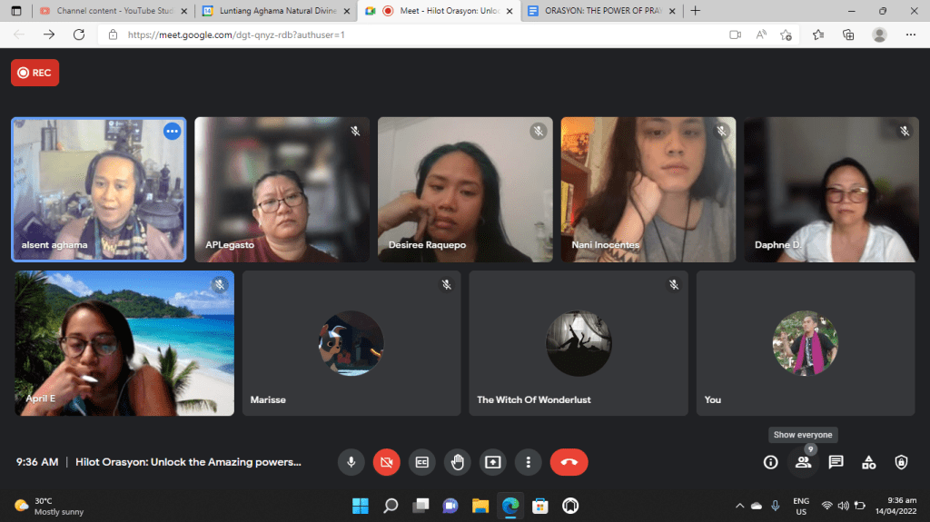This screenshot has height=522, width=930.
Task: Raise hand in the meeting
Action: (x=457, y=462)
